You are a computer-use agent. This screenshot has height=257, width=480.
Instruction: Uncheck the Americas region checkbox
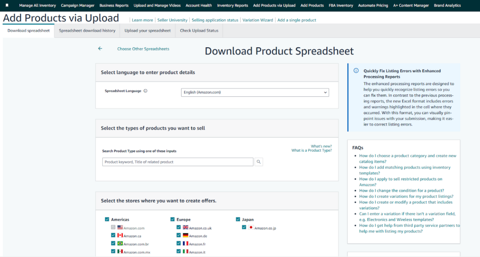coord(107,219)
